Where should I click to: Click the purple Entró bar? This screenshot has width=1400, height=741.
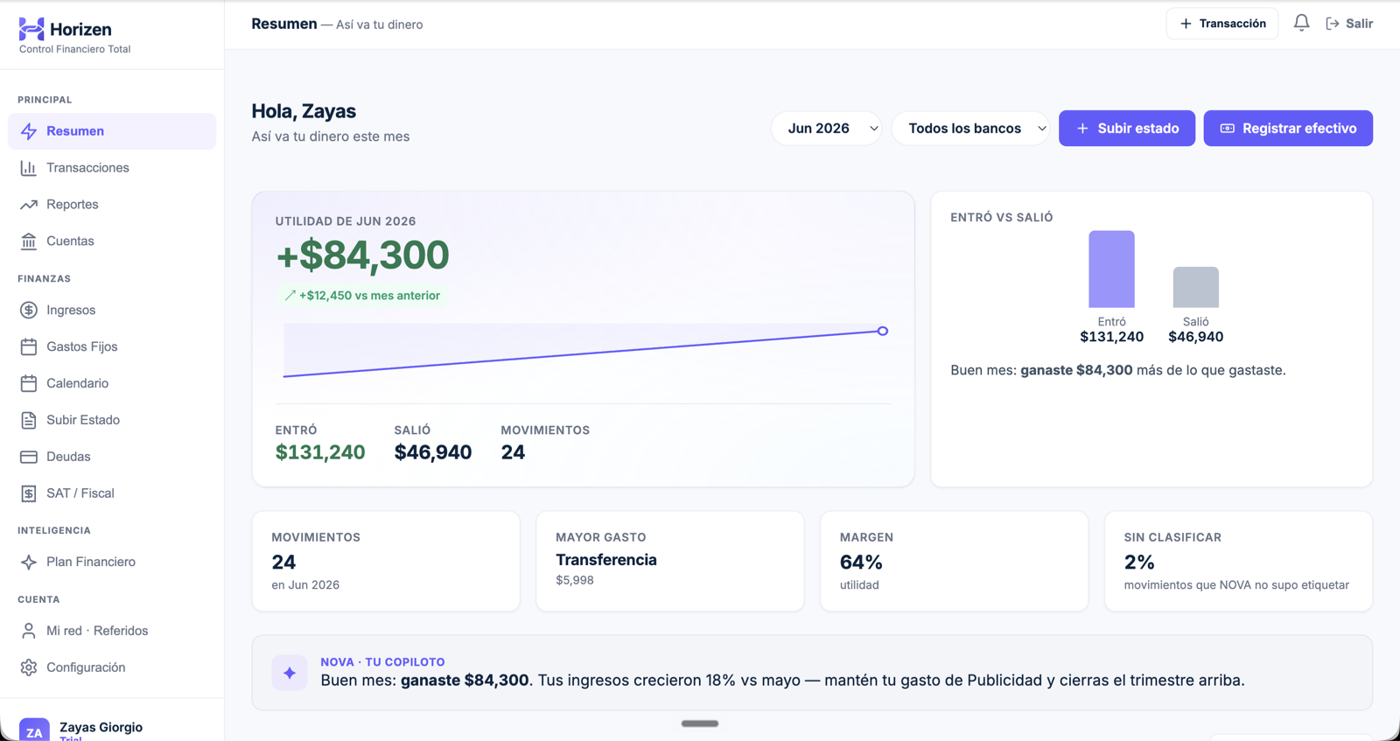click(1111, 269)
